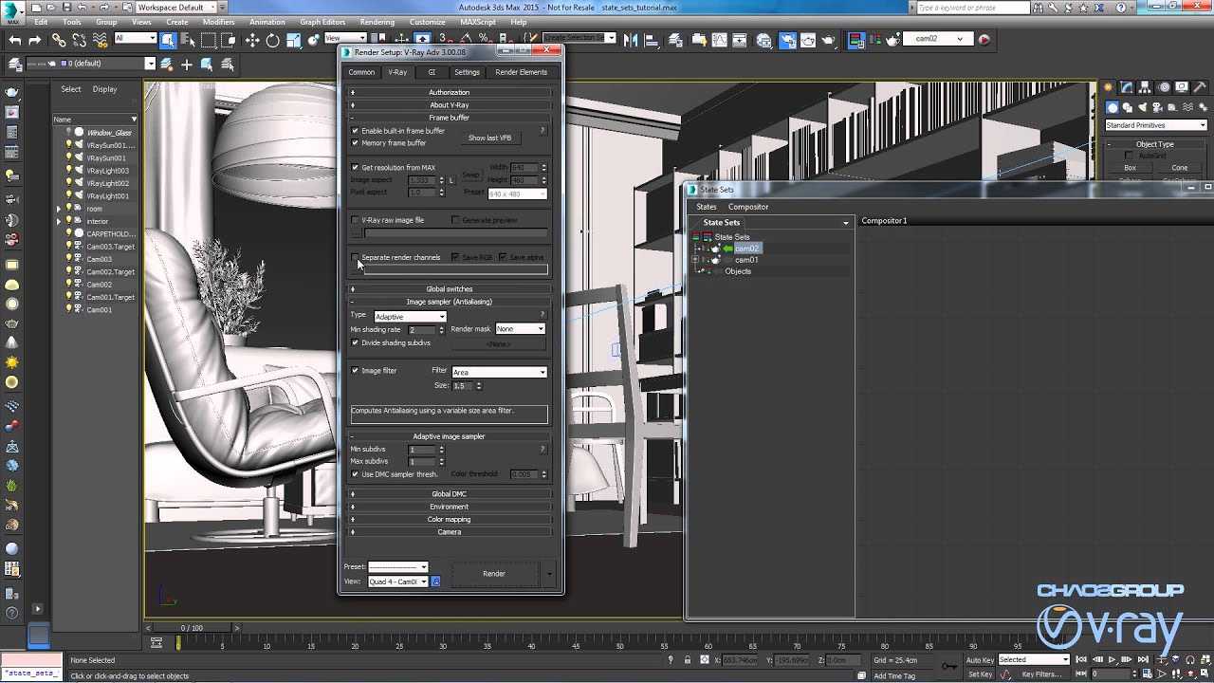Activate the Select and Scale tool
The image size is (1214, 683).
pyautogui.click(x=293, y=40)
